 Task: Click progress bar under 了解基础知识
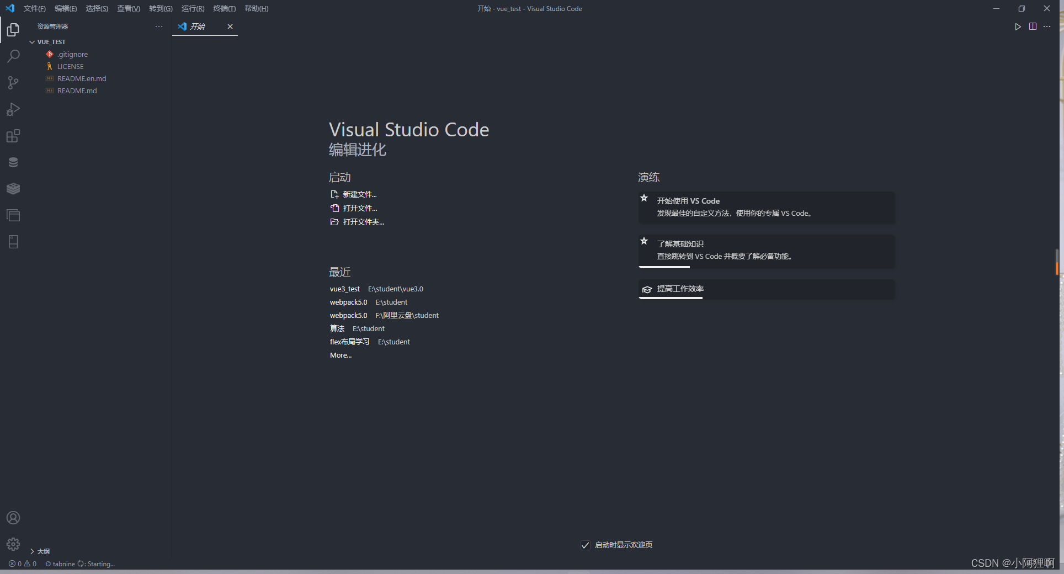click(664, 267)
